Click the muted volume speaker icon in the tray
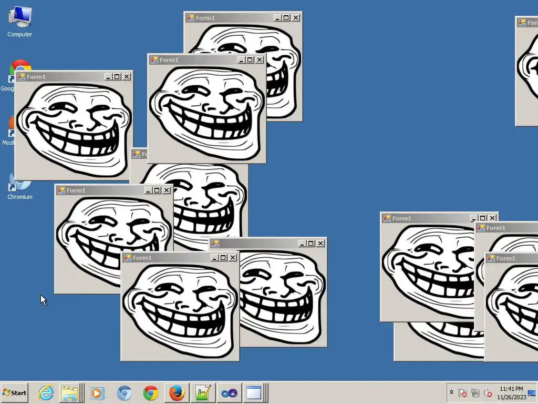 coord(488,392)
